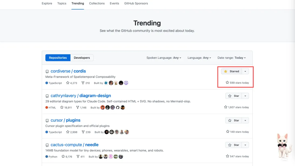Click the repo icon beside cordis
Image resolution: width=295 pixels, height=166 pixels.
47,72
